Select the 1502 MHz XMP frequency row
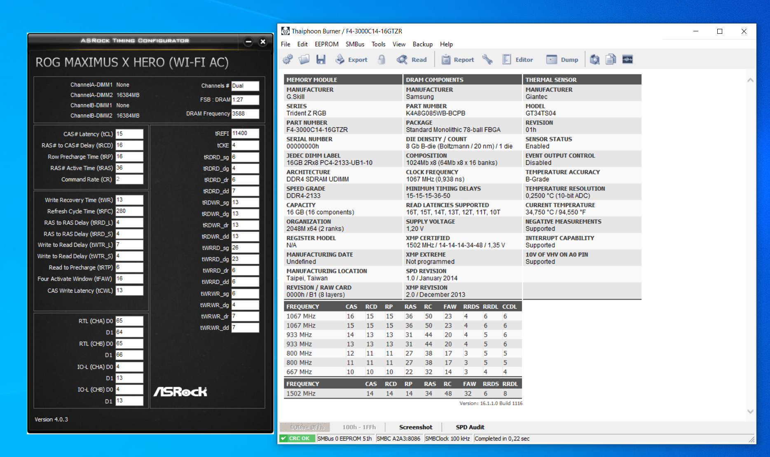 [403, 394]
